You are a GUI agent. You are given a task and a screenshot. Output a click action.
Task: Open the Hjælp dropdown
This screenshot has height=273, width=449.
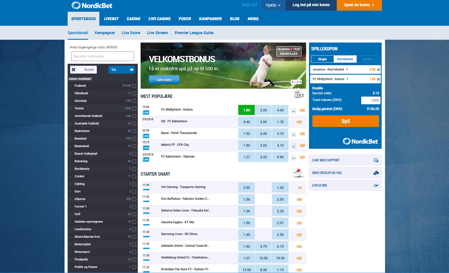click(x=273, y=5)
